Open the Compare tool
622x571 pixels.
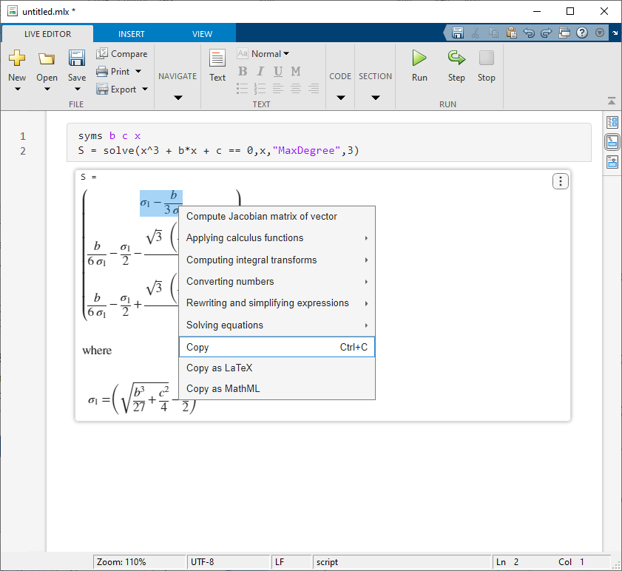click(122, 53)
